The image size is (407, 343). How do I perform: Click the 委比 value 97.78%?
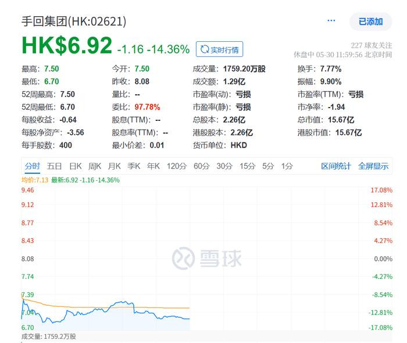coord(147,107)
